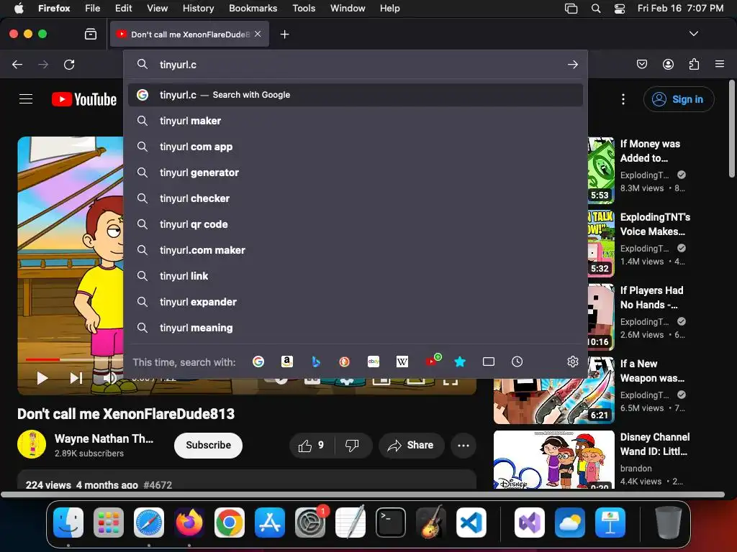Click the URL bar text tinyurl.c
The image size is (737, 552).
pos(178,65)
